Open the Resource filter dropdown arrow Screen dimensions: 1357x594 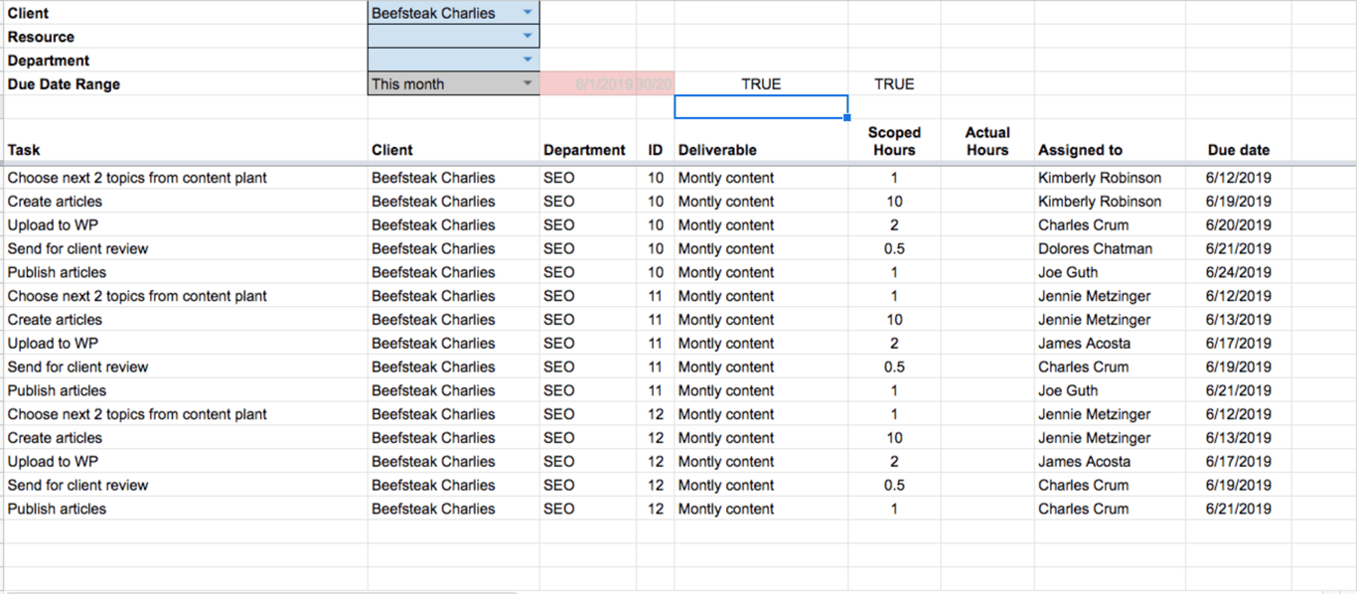pyautogui.click(x=528, y=37)
